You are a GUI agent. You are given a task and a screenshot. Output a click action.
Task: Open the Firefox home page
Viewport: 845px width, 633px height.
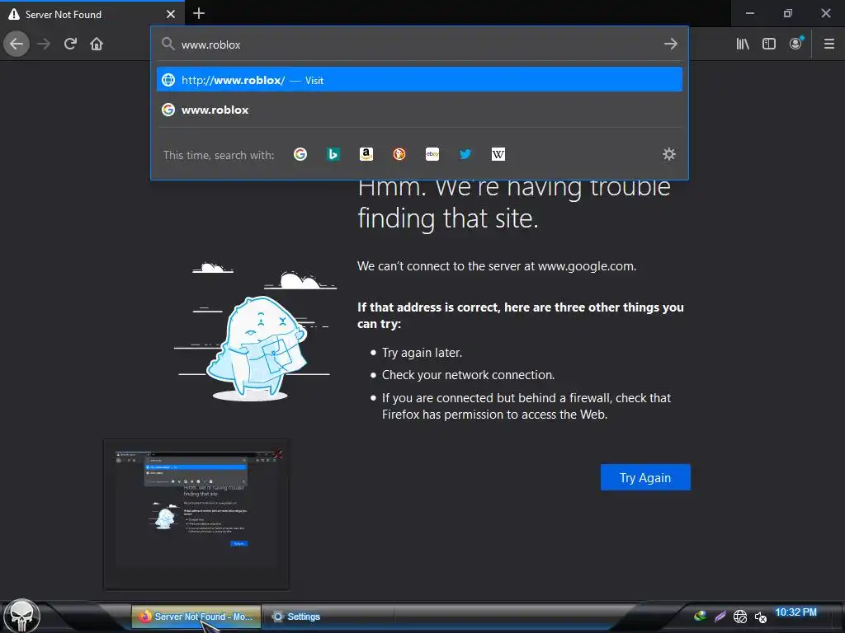pos(97,44)
